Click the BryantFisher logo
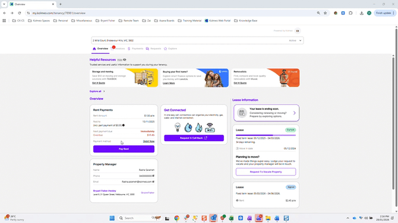Viewport: 398px width, 223px height. click(x=148, y=193)
